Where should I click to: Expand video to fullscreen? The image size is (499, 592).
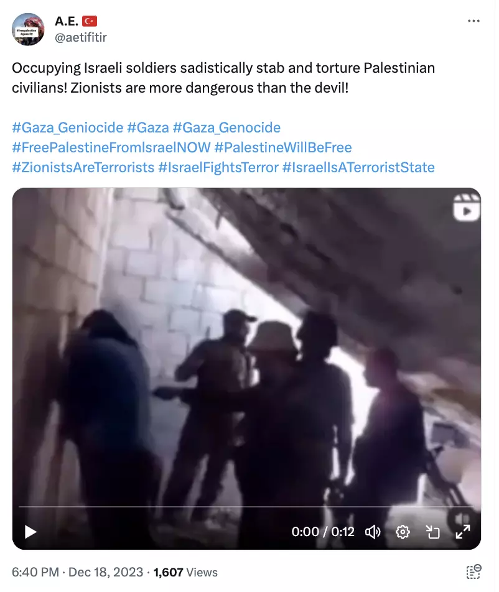pyautogui.click(x=463, y=532)
